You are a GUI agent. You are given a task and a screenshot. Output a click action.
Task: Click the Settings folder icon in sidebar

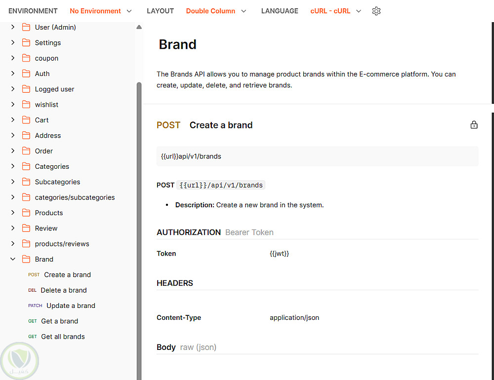pyautogui.click(x=26, y=42)
